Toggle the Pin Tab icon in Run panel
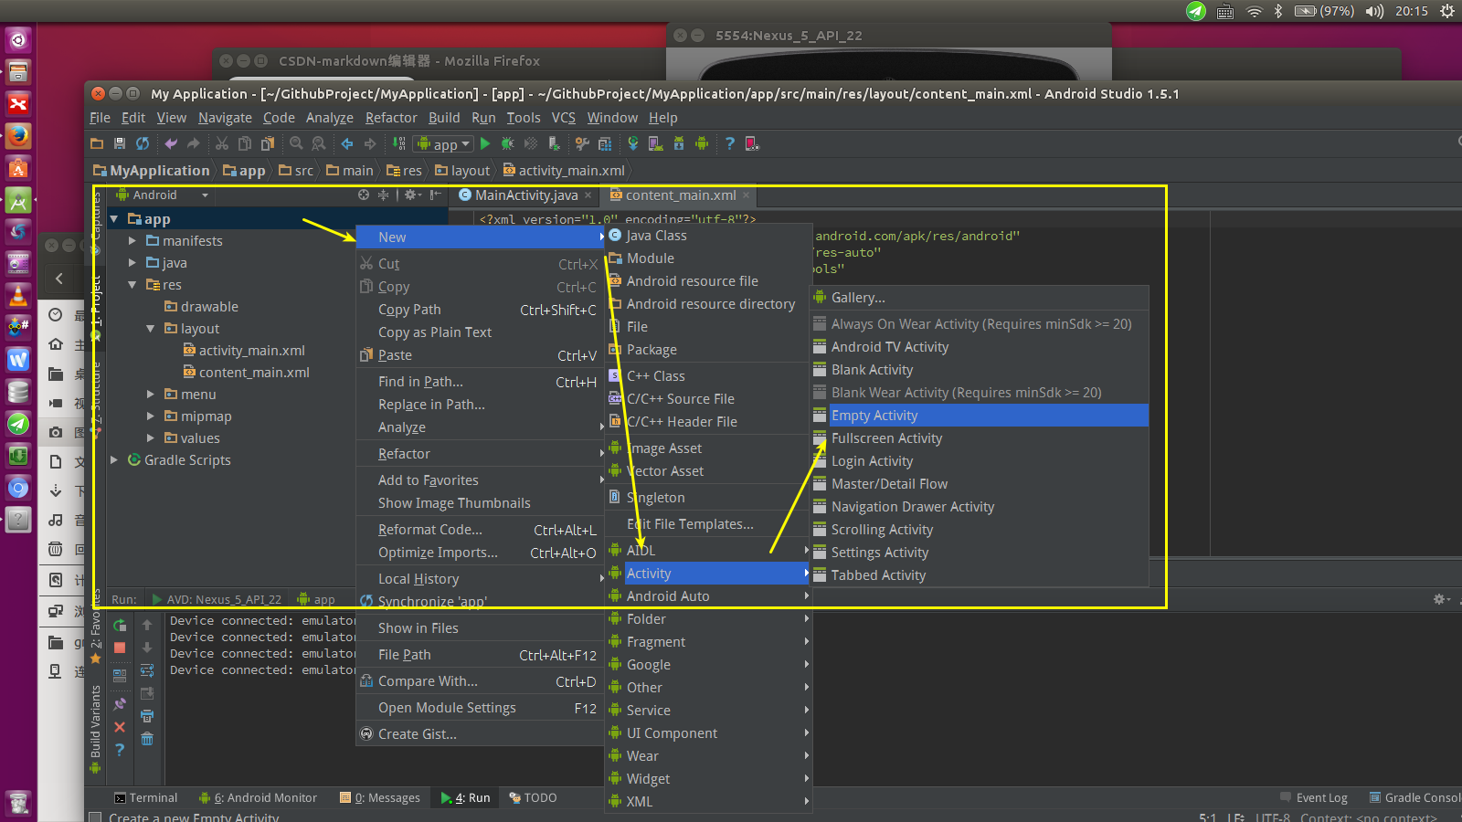 (x=120, y=704)
